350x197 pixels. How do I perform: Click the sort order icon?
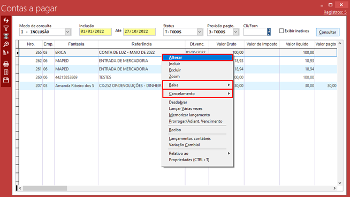tap(6, 52)
